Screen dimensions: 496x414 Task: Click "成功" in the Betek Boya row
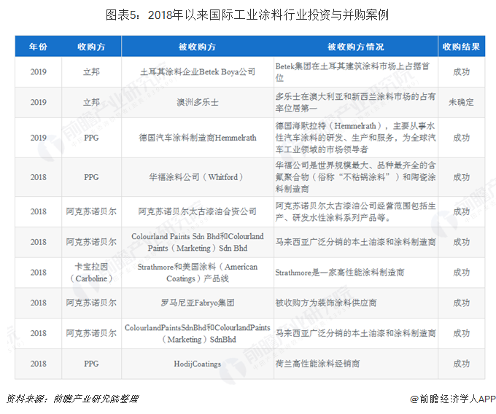pyautogui.click(x=461, y=72)
